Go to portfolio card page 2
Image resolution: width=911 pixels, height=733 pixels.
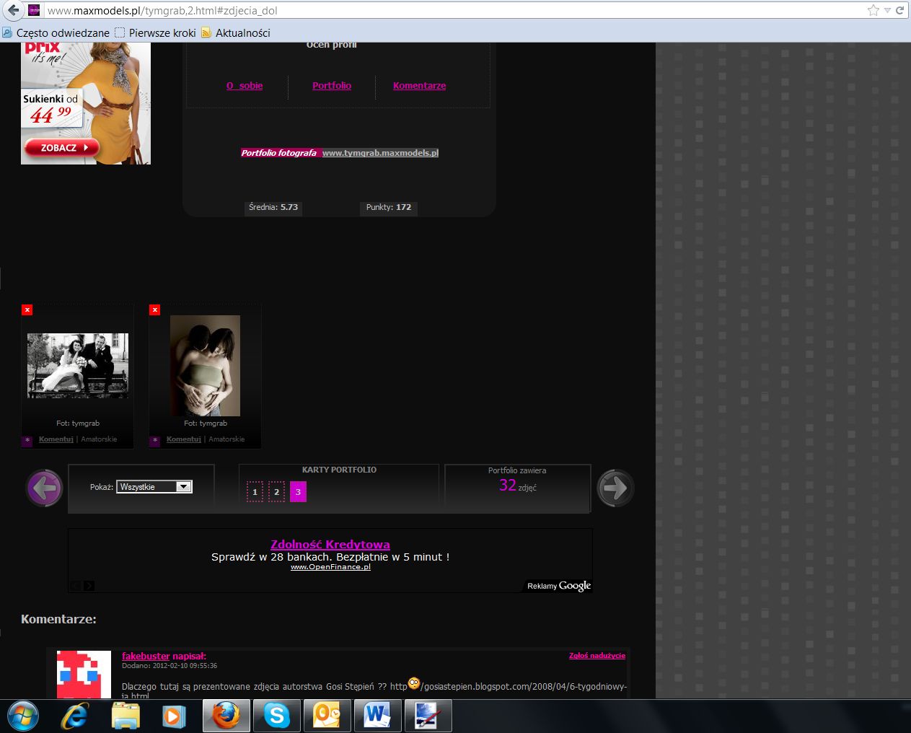click(x=276, y=492)
